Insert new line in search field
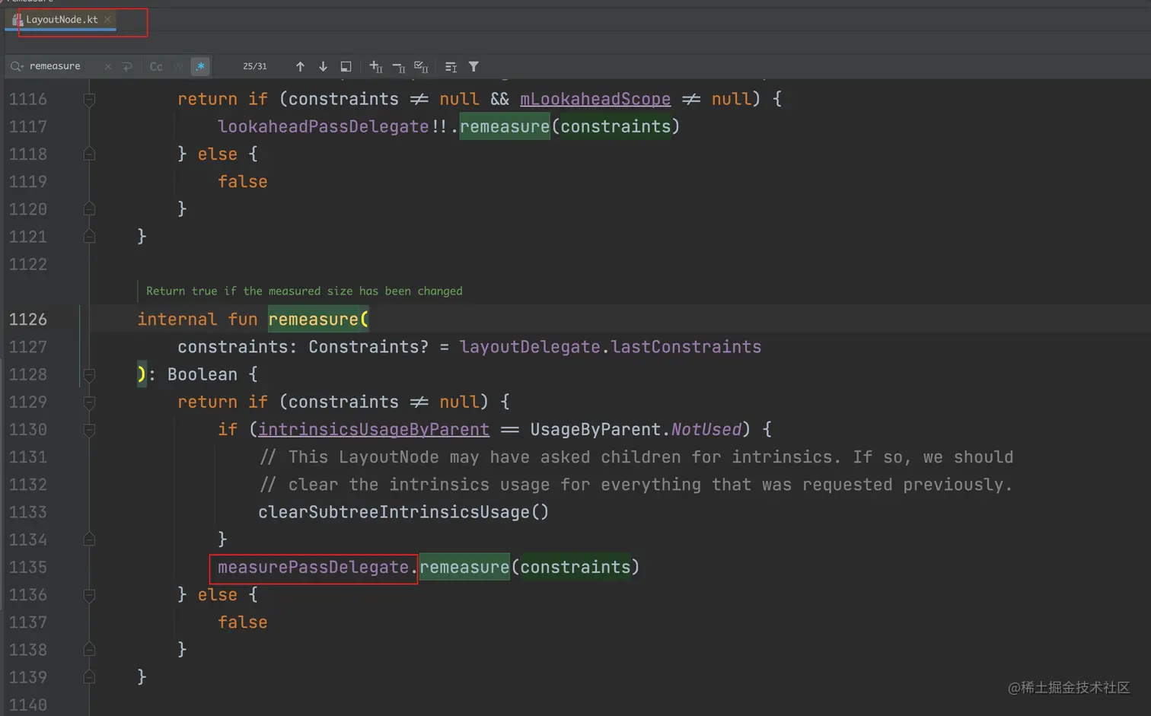Viewport: 1151px width, 716px height. 127,66
